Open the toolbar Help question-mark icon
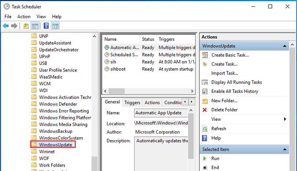 46,26
